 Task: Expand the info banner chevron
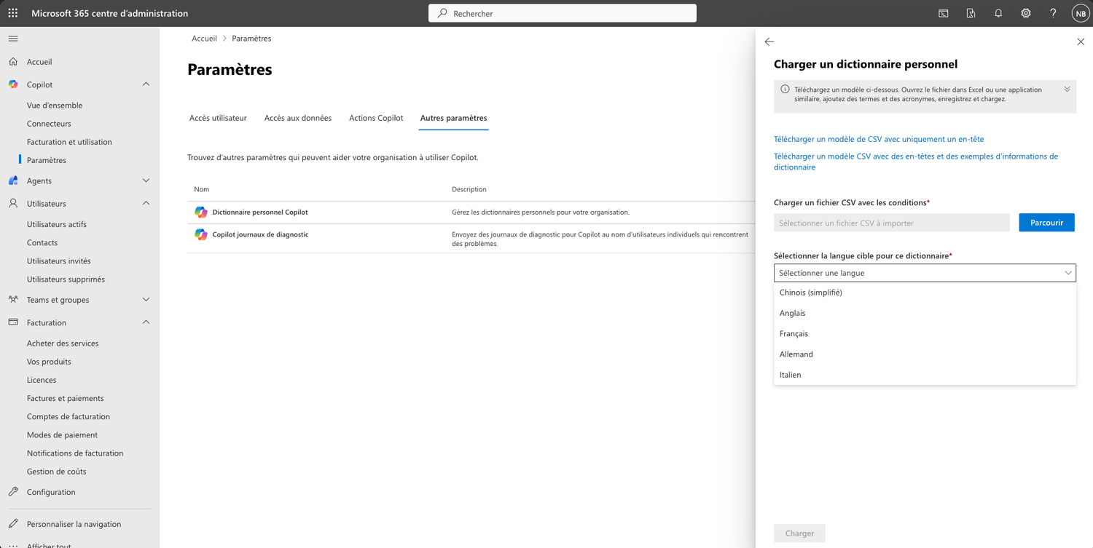(1067, 90)
